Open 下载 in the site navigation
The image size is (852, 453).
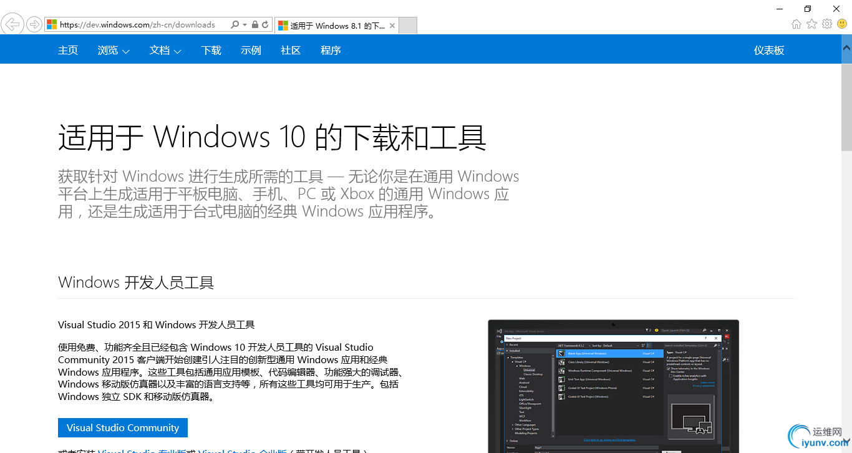click(211, 51)
